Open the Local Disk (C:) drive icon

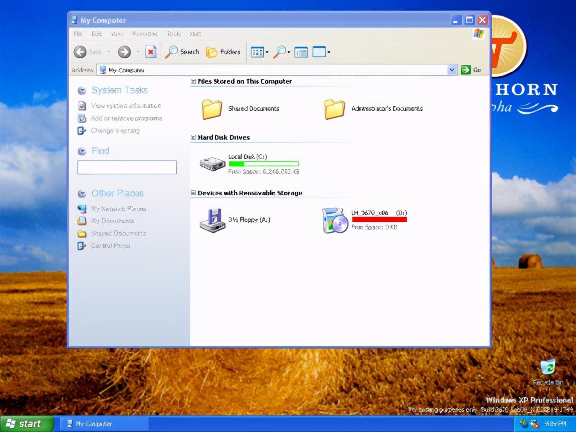tap(213, 164)
